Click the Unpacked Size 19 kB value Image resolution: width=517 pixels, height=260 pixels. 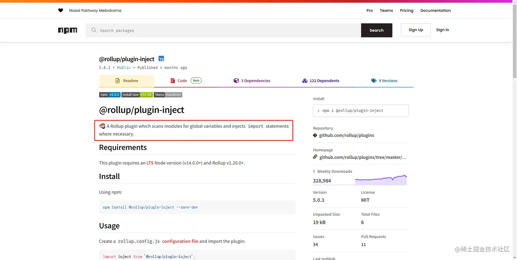[319, 222]
